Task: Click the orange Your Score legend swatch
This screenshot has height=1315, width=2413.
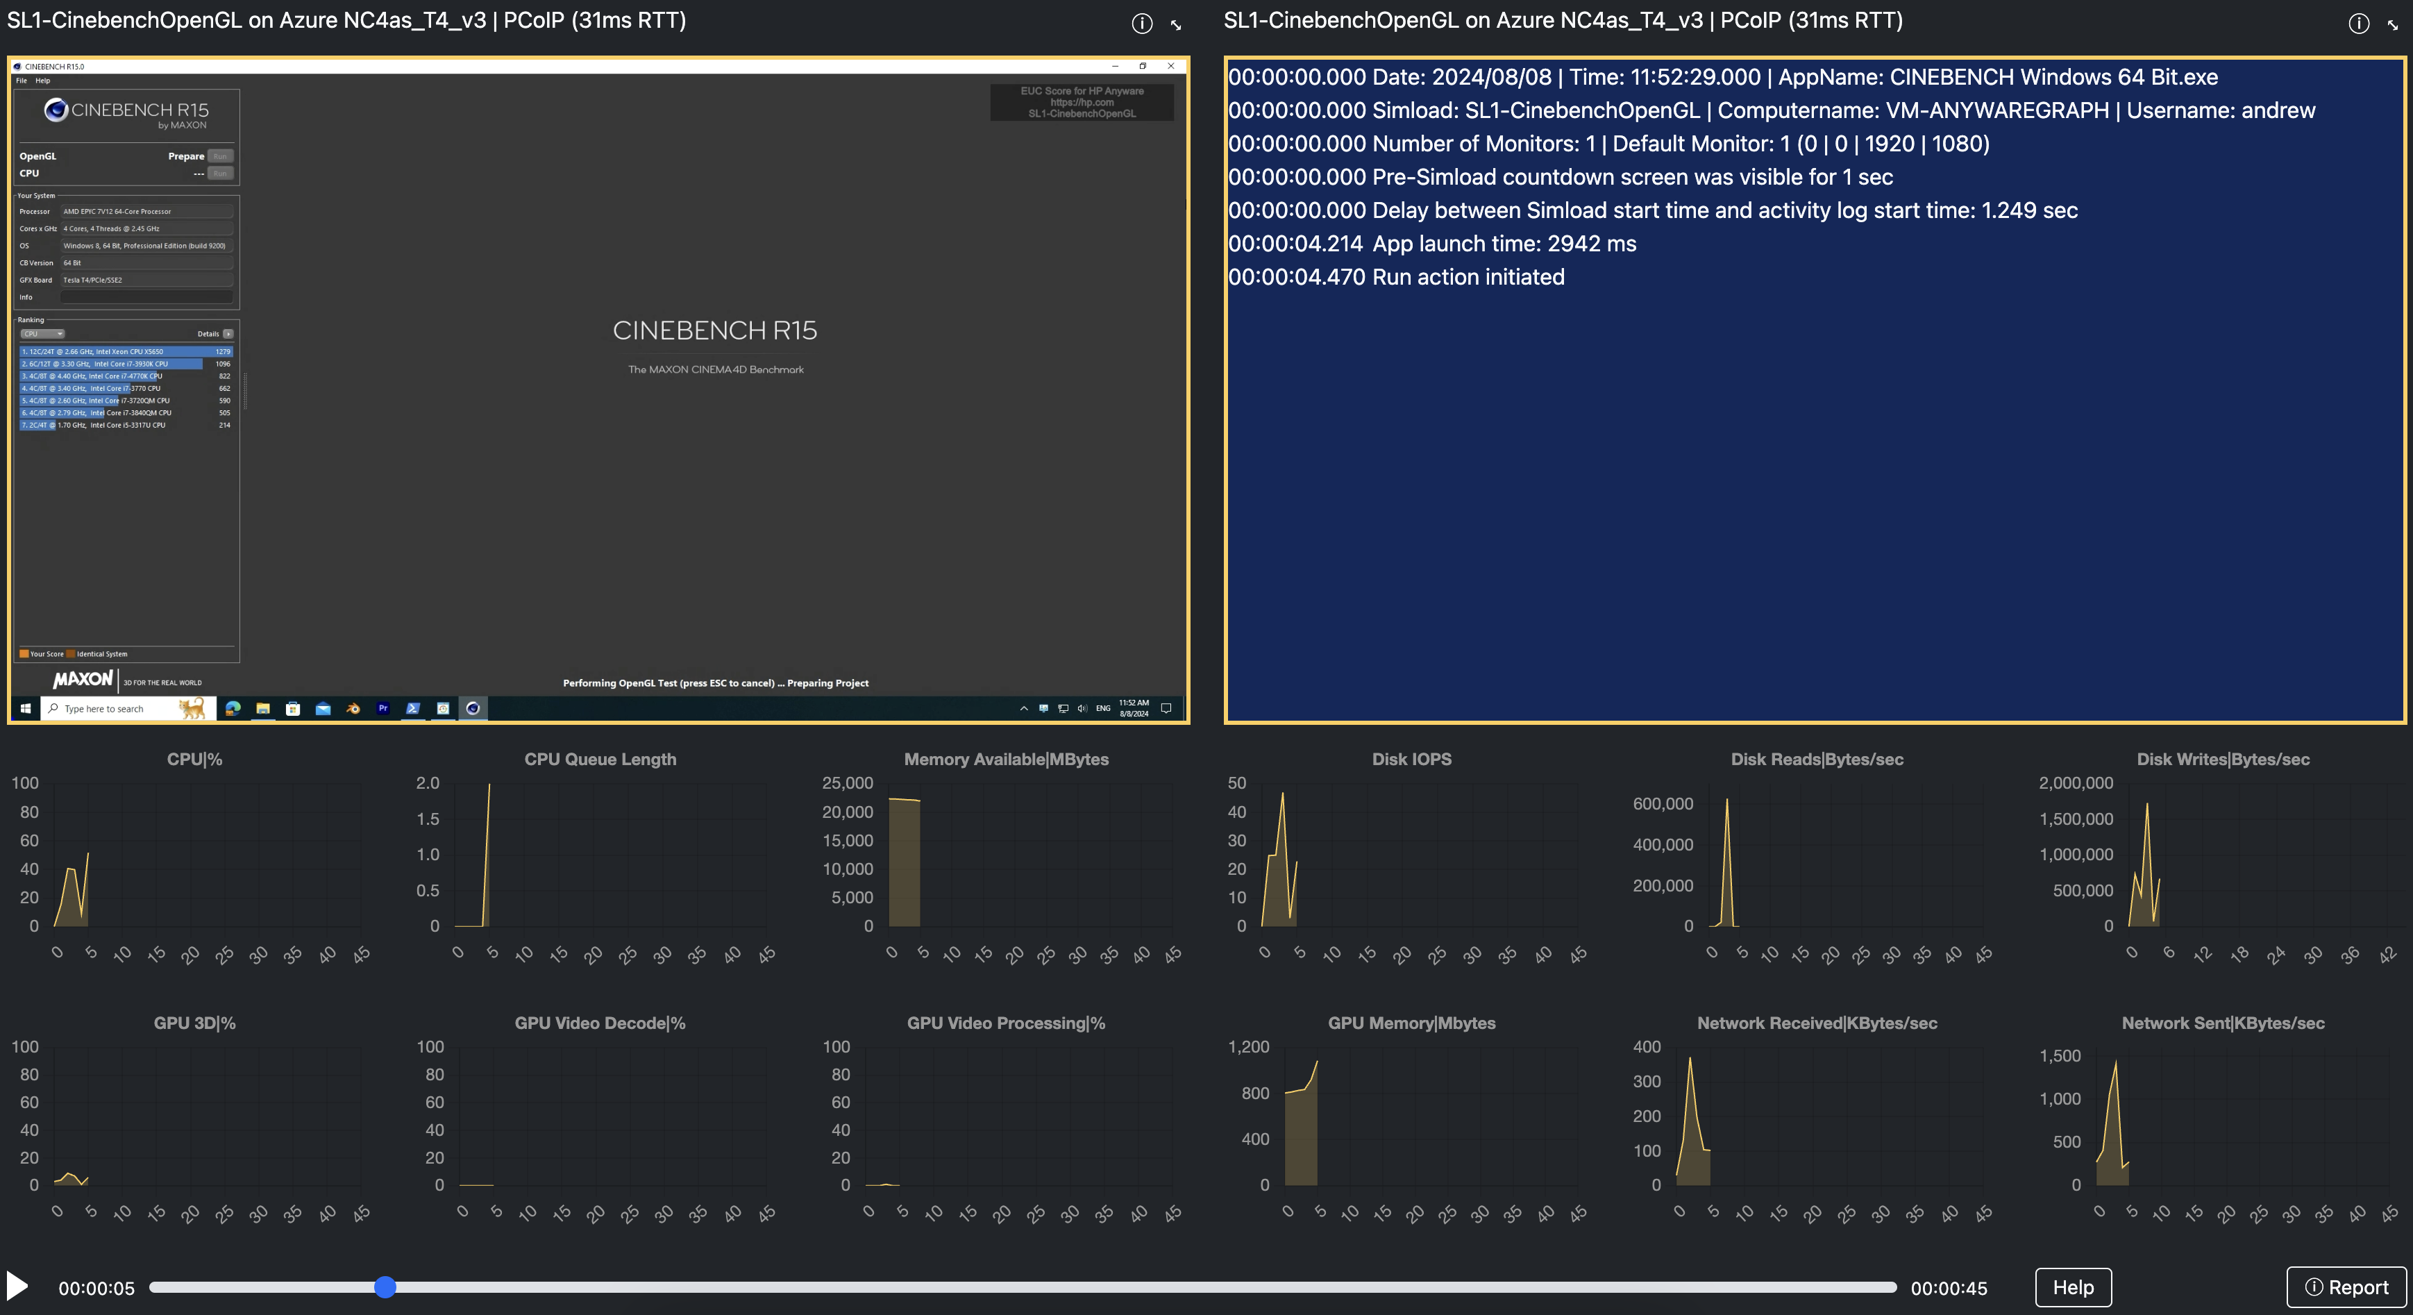Action: click(x=24, y=654)
